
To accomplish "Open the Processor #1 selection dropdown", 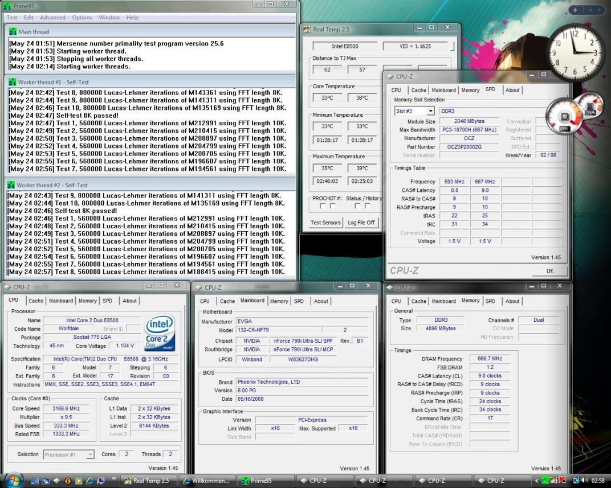I will [90, 454].
